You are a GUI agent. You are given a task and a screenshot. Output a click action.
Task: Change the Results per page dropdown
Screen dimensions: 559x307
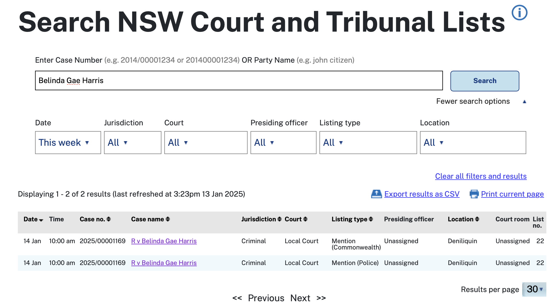534,289
